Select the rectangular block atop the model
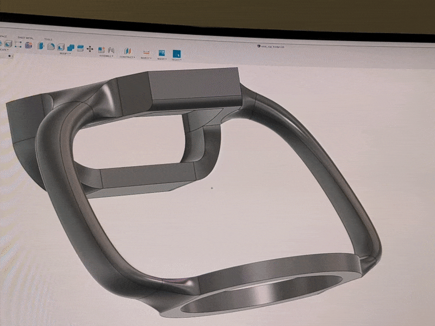435x326 pixels. click(193, 87)
